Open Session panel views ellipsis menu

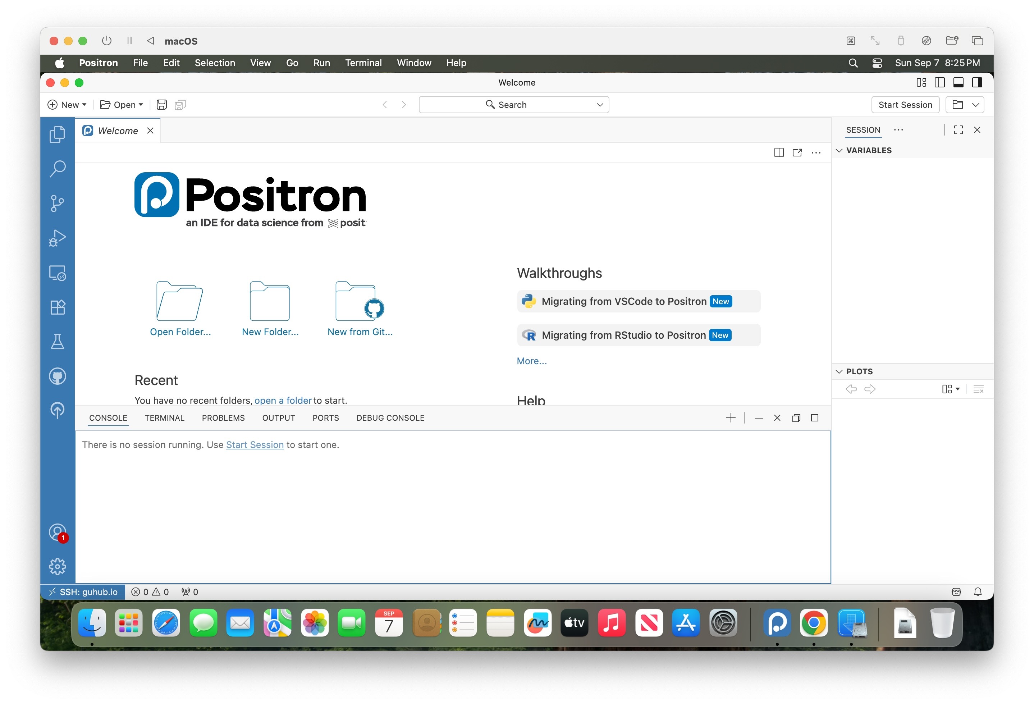tap(898, 130)
